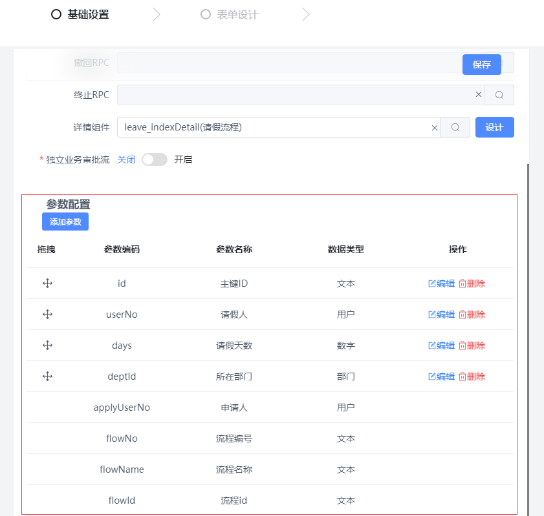Click the 设计 button

coord(494,127)
